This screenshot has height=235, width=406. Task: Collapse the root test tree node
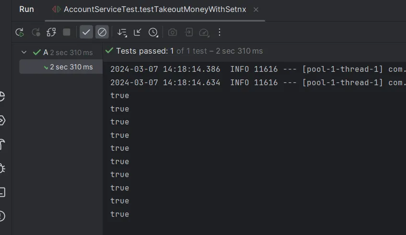[24, 52]
